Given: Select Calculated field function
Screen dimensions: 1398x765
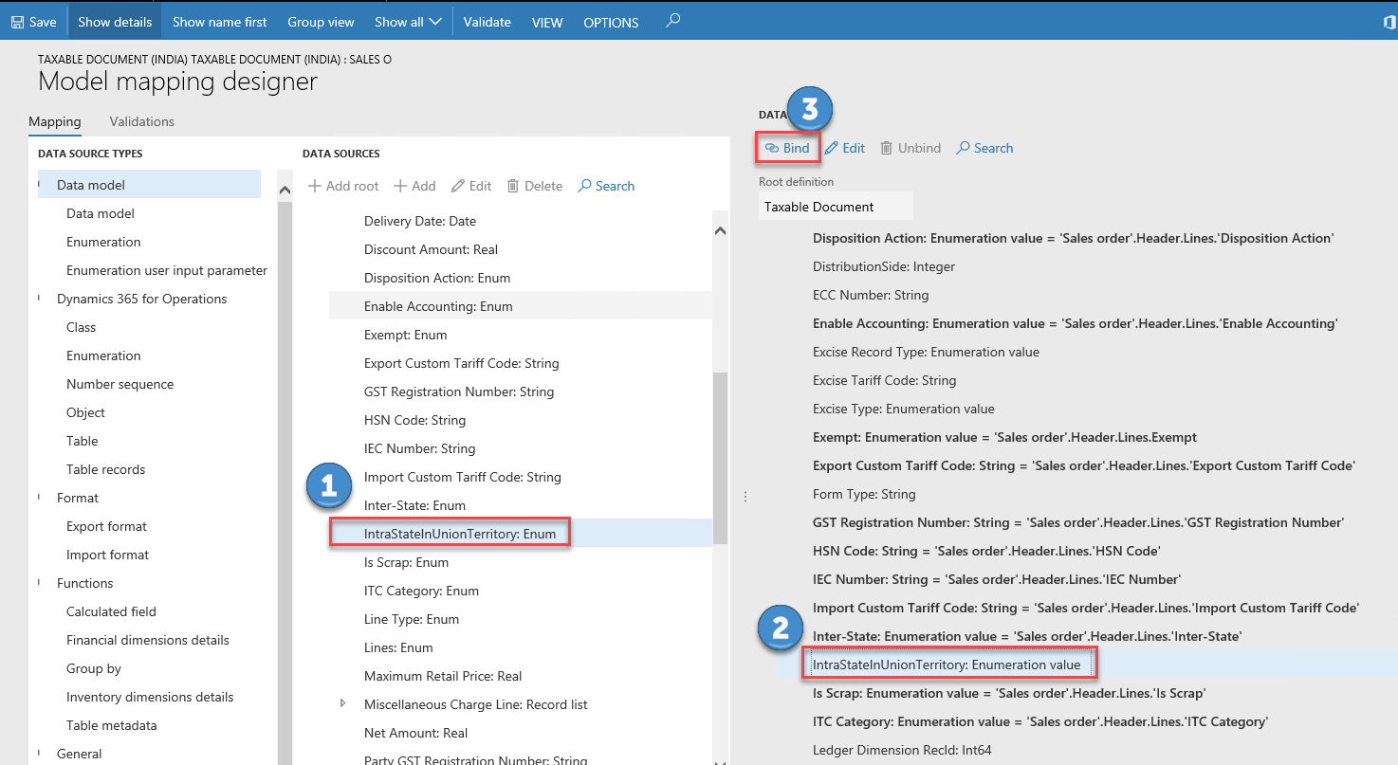Looking at the screenshot, I should point(111,611).
